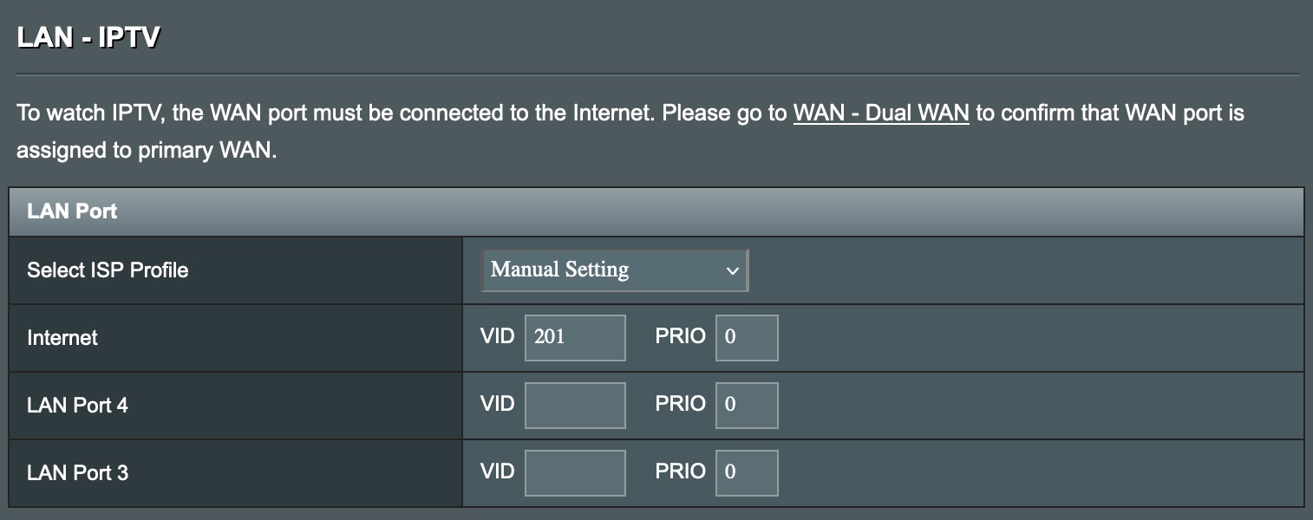Viewport: 1313px width, 520px height.
Task: Open the WAN - Dual WAN link
Action: pyautogui.click(x=881, y=114)
